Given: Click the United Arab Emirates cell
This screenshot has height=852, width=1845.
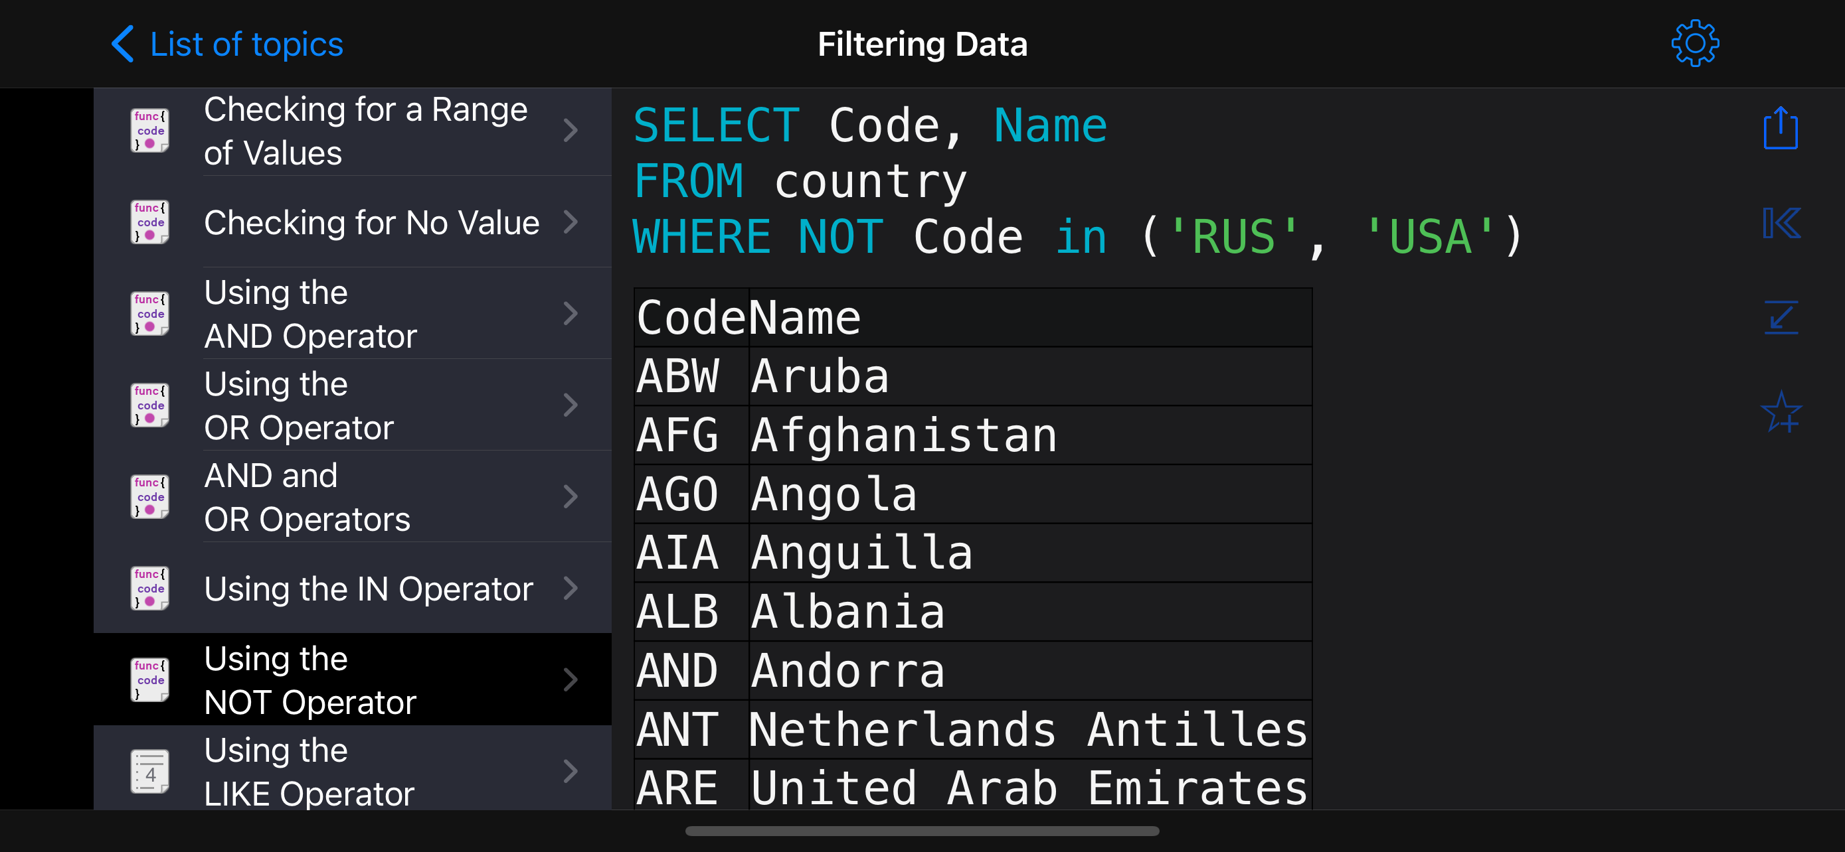Looking at the screenshot, I should [x=1030, y=785].
